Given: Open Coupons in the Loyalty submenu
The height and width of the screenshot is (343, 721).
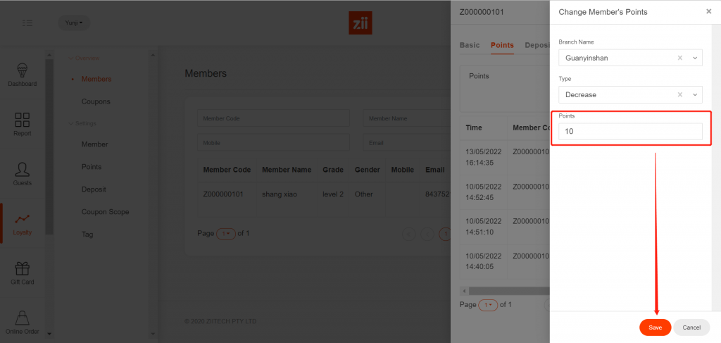Looking at the screenshot, I should 96,101.
